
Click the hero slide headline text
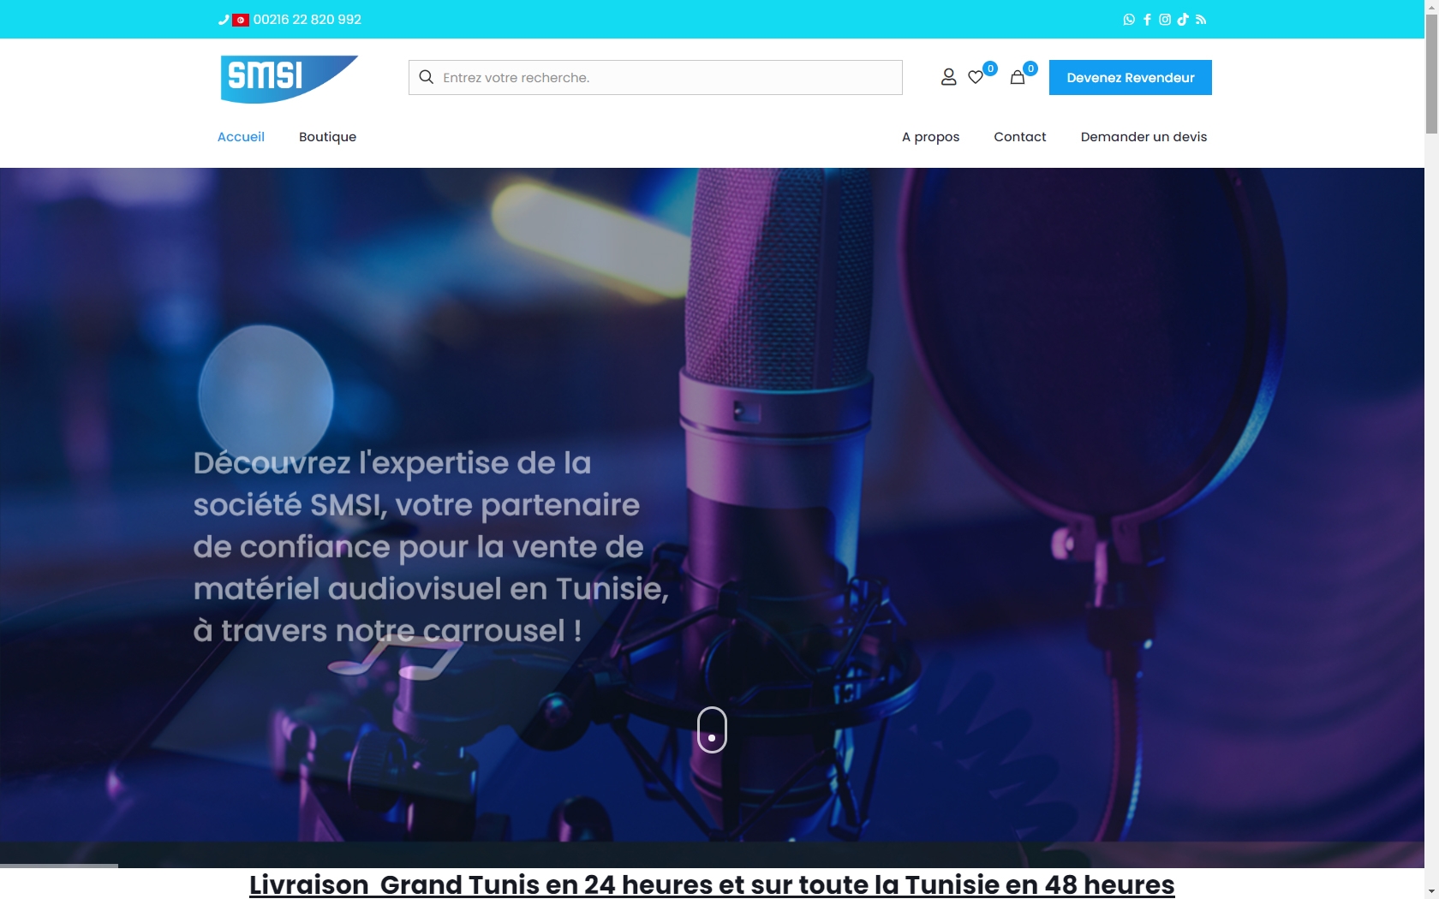click(431, 546)
